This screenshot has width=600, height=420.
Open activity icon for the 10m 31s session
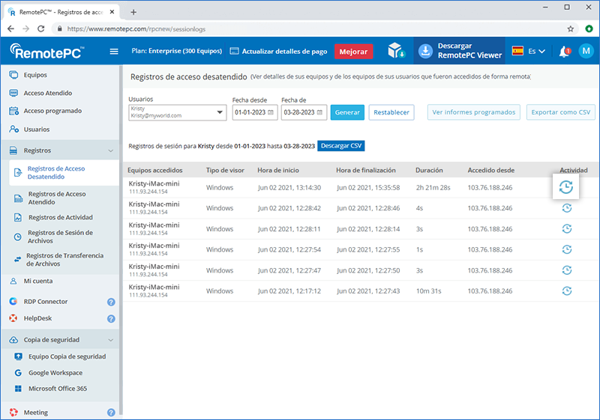tap(566, 291)
